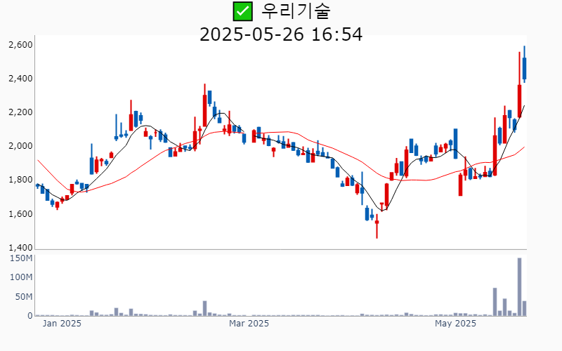Click the 2,400 price axis label
562x351 pixels.
tap(20, 79)
